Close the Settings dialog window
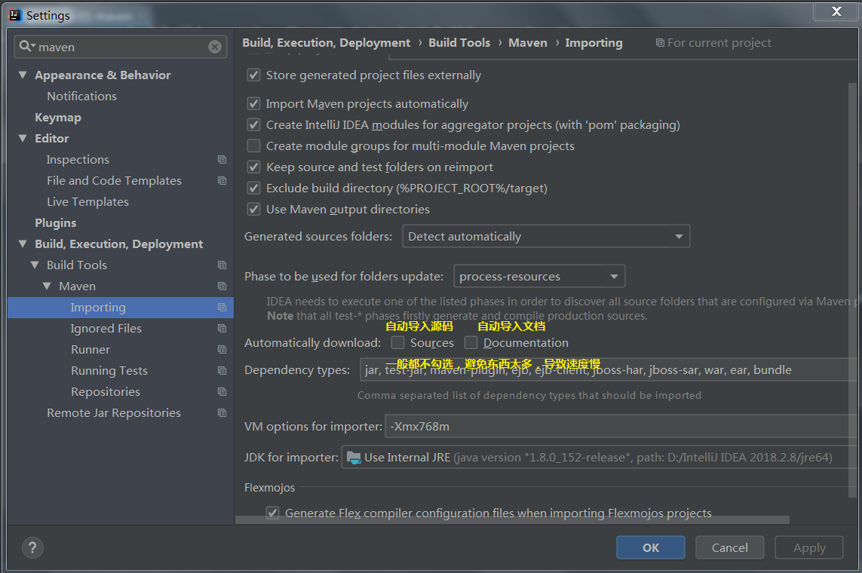Viewport: 862px width, 573px height. [836, 11]
